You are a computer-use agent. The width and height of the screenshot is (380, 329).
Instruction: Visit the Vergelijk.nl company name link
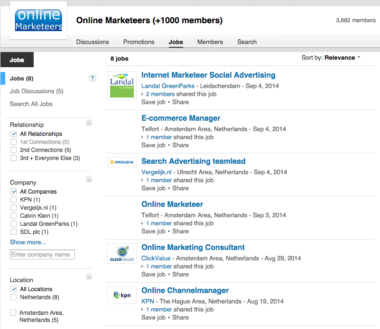coord(157,172)
